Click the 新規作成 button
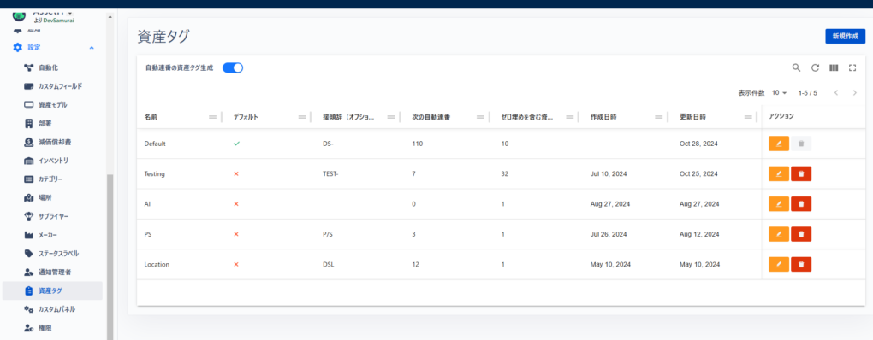Image resolution: width=873 pixels, height=340 pixels. [845, 36]
